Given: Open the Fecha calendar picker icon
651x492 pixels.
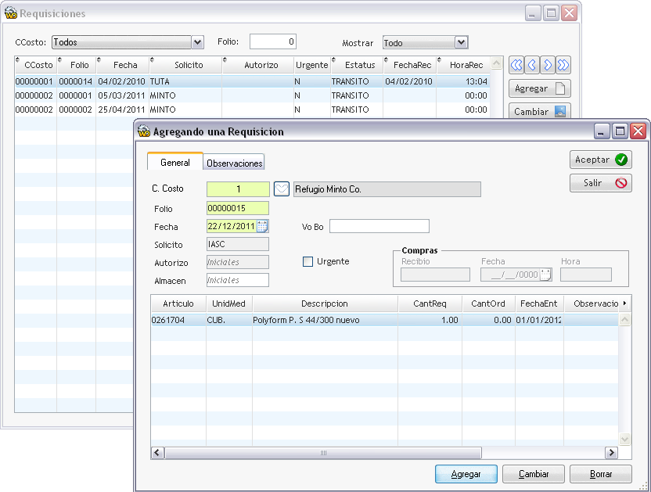Looking at the screenshot, I should pyautogui.click(x=262, y=227).
